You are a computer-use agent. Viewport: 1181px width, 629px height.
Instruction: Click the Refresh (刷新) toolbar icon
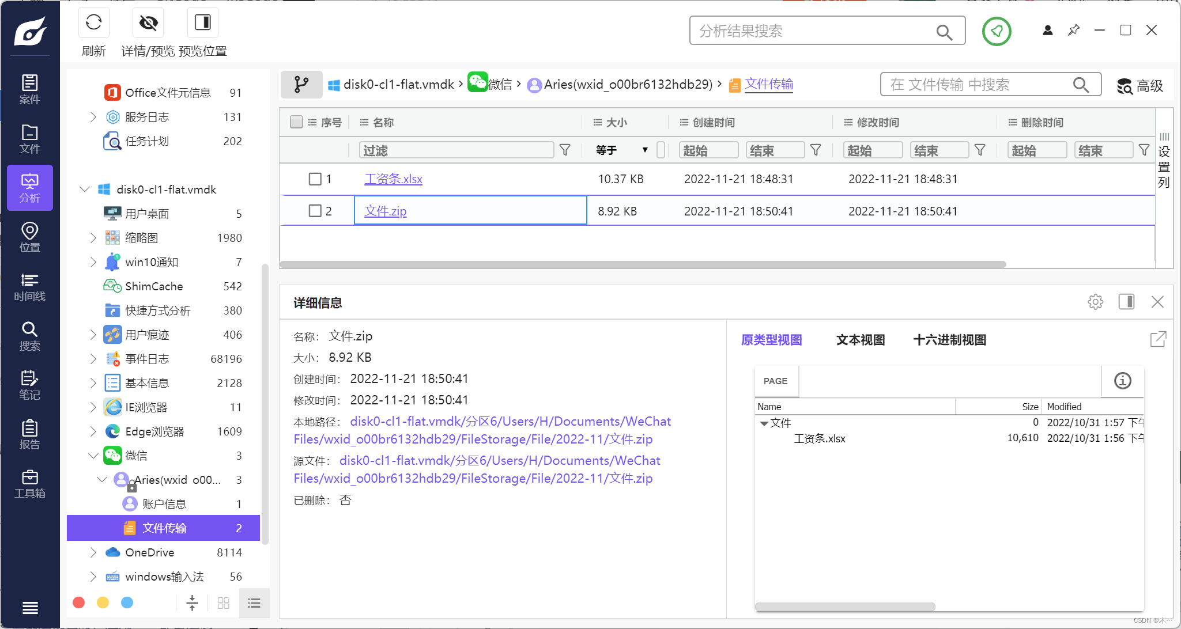[93, 23]
